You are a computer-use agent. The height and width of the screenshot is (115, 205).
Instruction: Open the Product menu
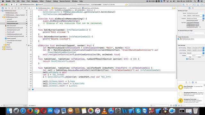tap(48, 1)
